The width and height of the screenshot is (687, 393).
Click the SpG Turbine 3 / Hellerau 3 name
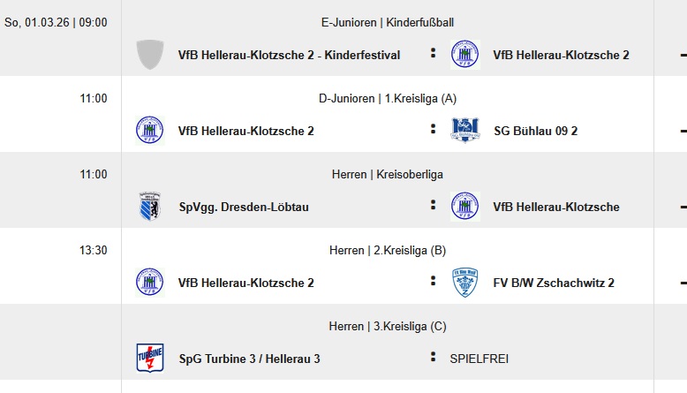point(249,359)
